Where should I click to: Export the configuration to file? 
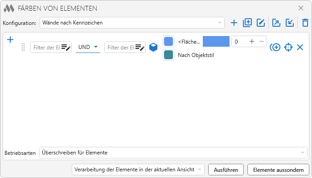click(276, 23)
